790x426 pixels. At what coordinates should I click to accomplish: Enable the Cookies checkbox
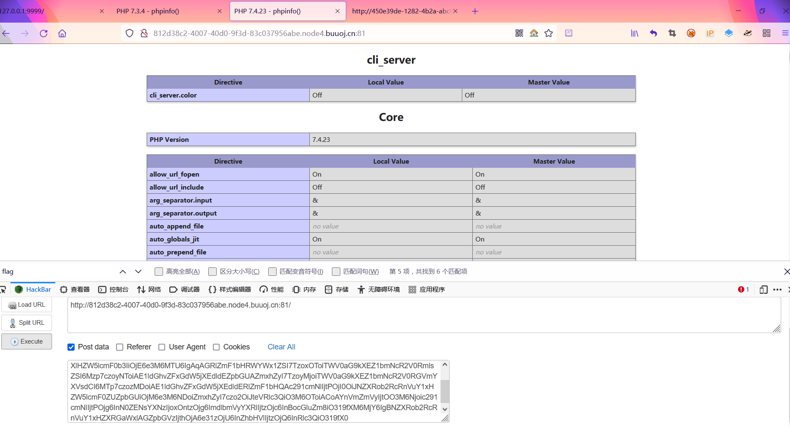[x=216, y=347]
